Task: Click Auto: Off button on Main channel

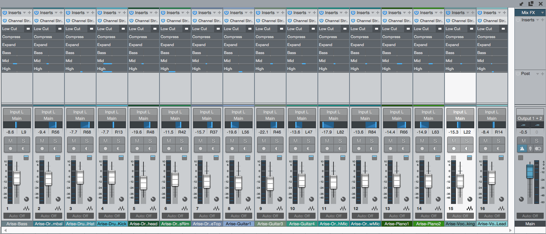Action: point(530,216)
